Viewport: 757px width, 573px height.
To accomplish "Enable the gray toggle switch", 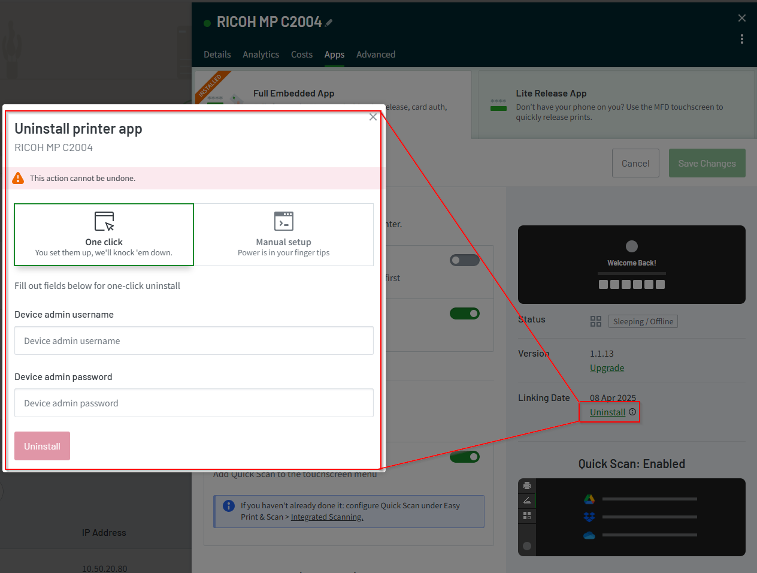I will click(465, 260).
